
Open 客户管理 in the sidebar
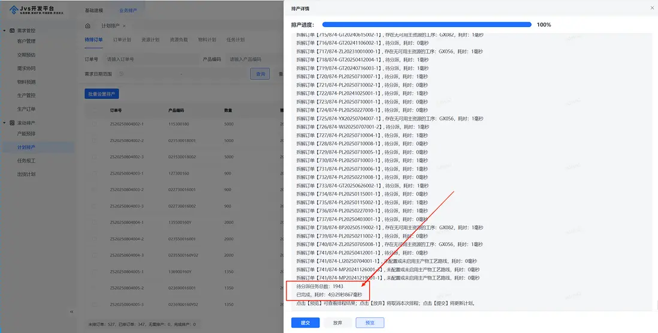[26, 41]
